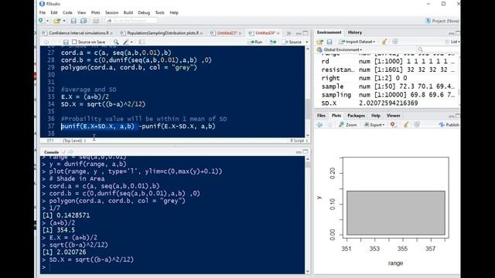Viewport: 495px width, 278px height.
Task: Click the Save workspace icon in Environment
Action: tap(329, 42)
